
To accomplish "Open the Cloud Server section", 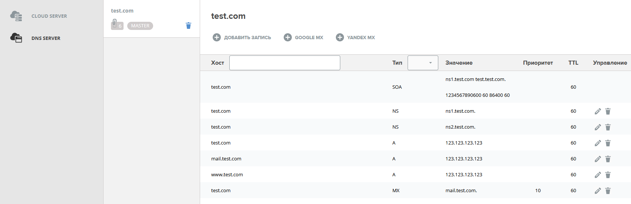I will tap(49, 16).
